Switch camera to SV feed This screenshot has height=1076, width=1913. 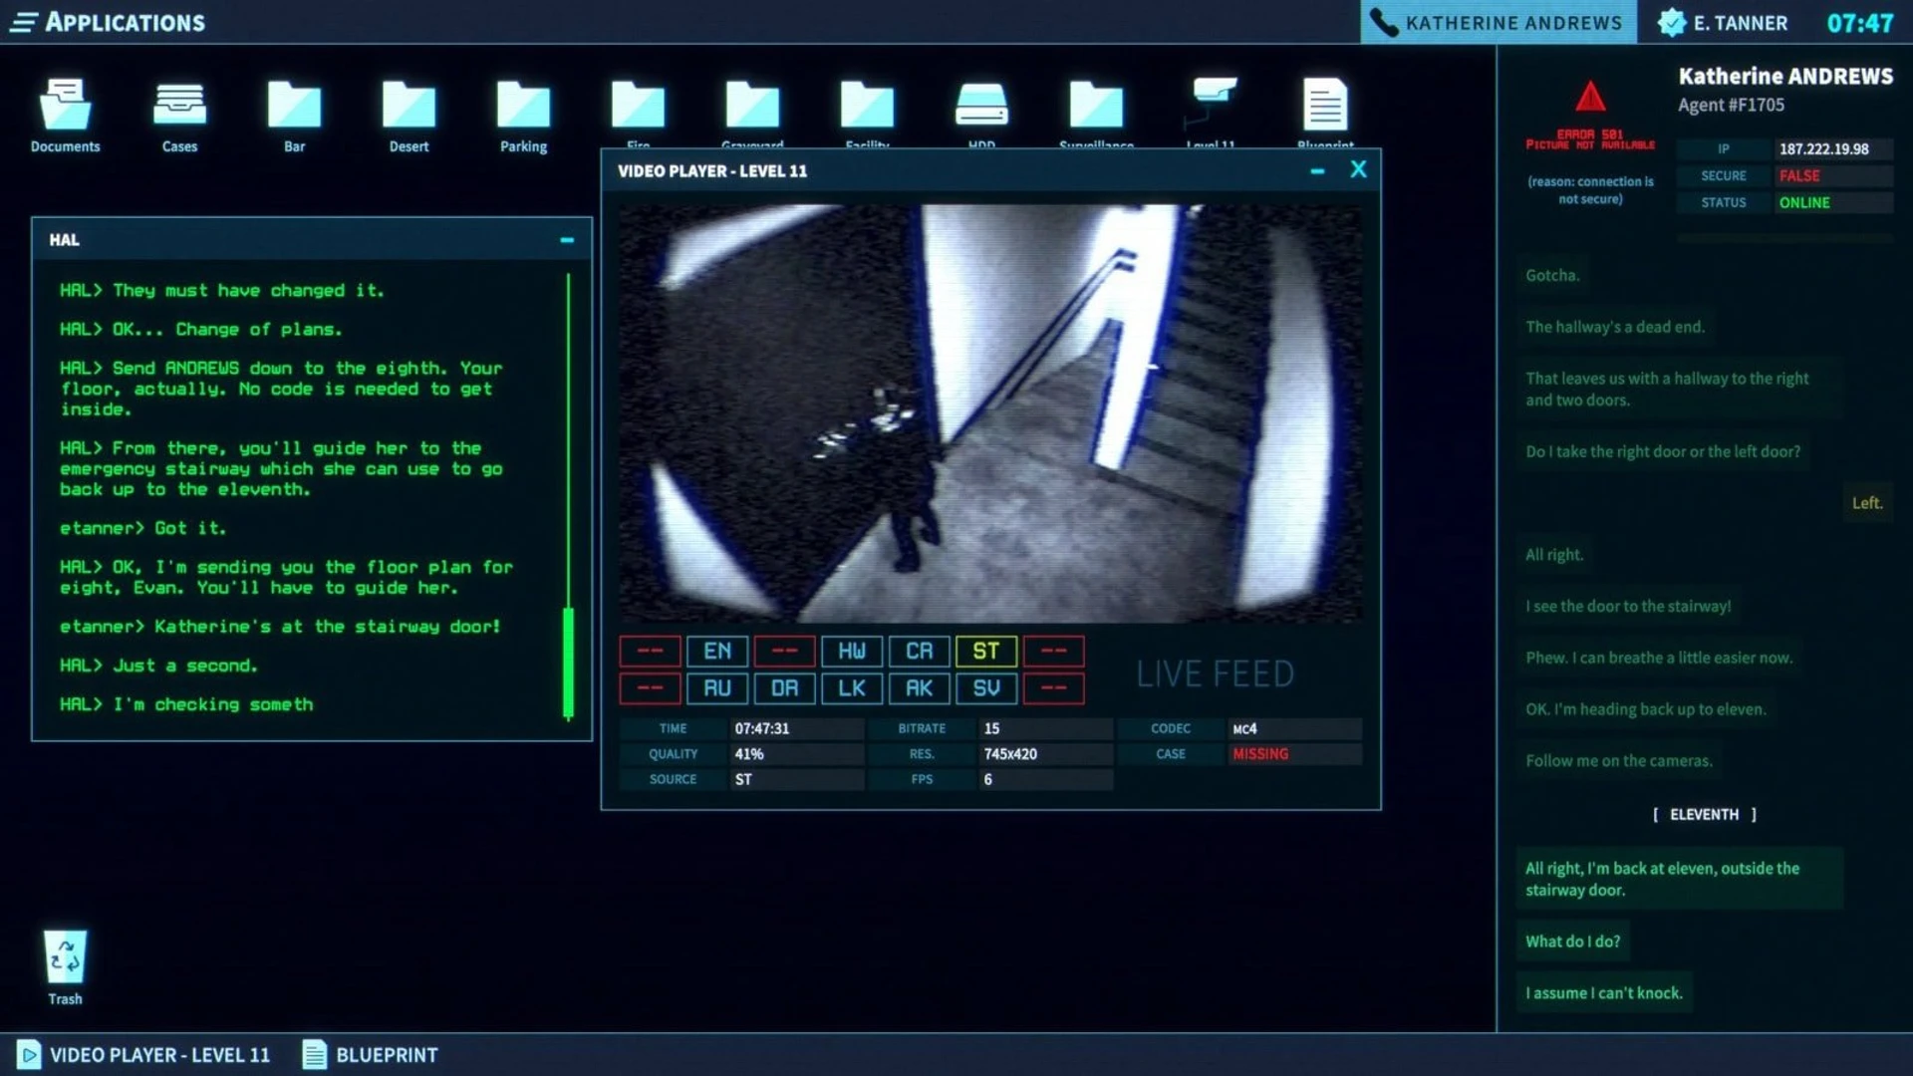[x=986, y=688]
